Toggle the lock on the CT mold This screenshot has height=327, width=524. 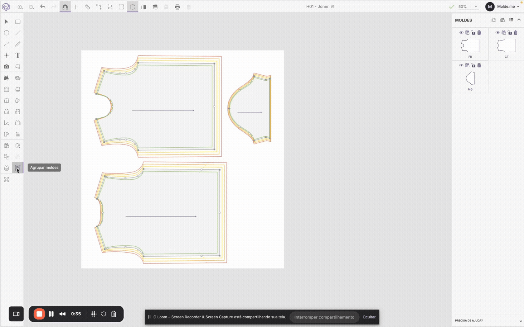pyautogui.click(x=510, y=33)
